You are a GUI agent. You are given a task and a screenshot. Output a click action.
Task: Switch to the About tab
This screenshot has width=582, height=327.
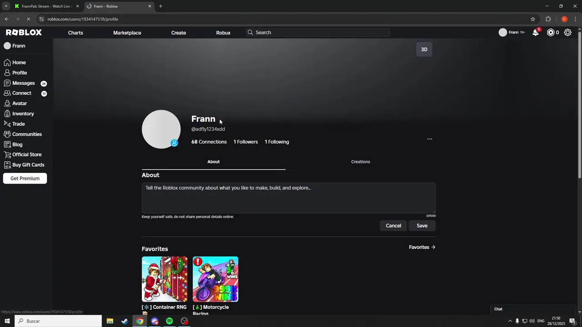coord(214,162)
